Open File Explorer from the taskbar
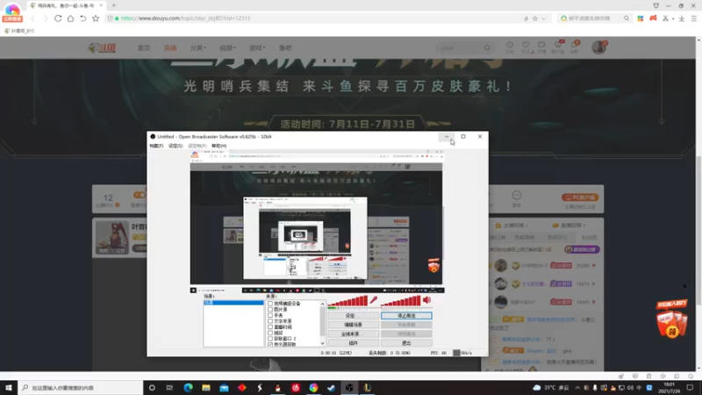This screenshot has height=395, width=702. (x=206, y=387)
